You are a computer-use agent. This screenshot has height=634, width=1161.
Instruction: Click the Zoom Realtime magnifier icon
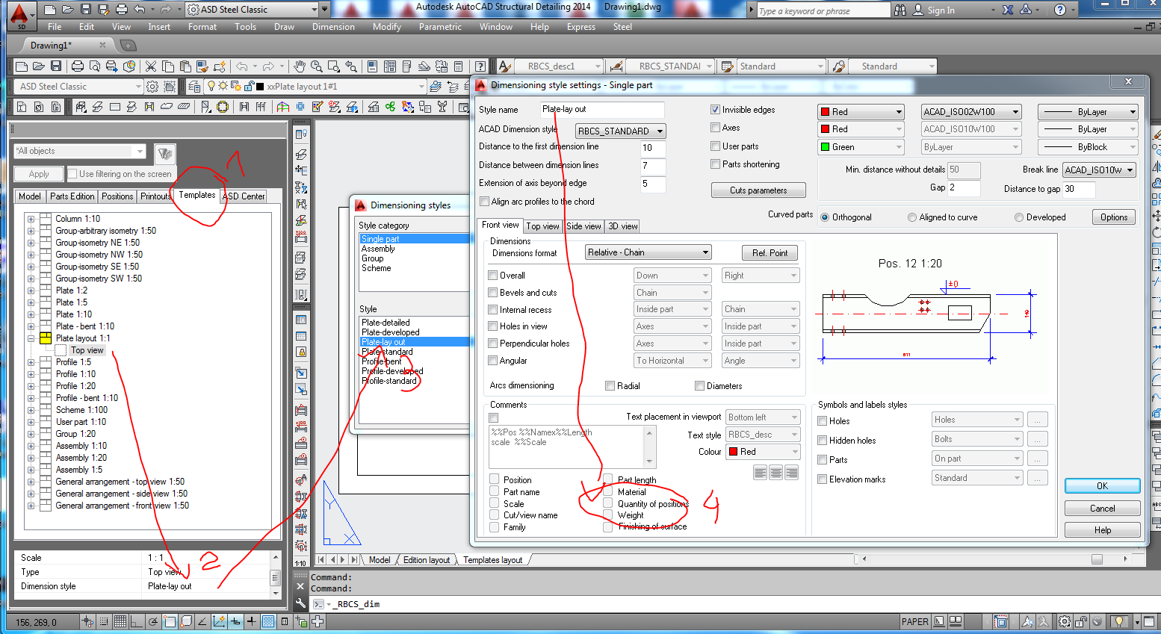[317, 66]
